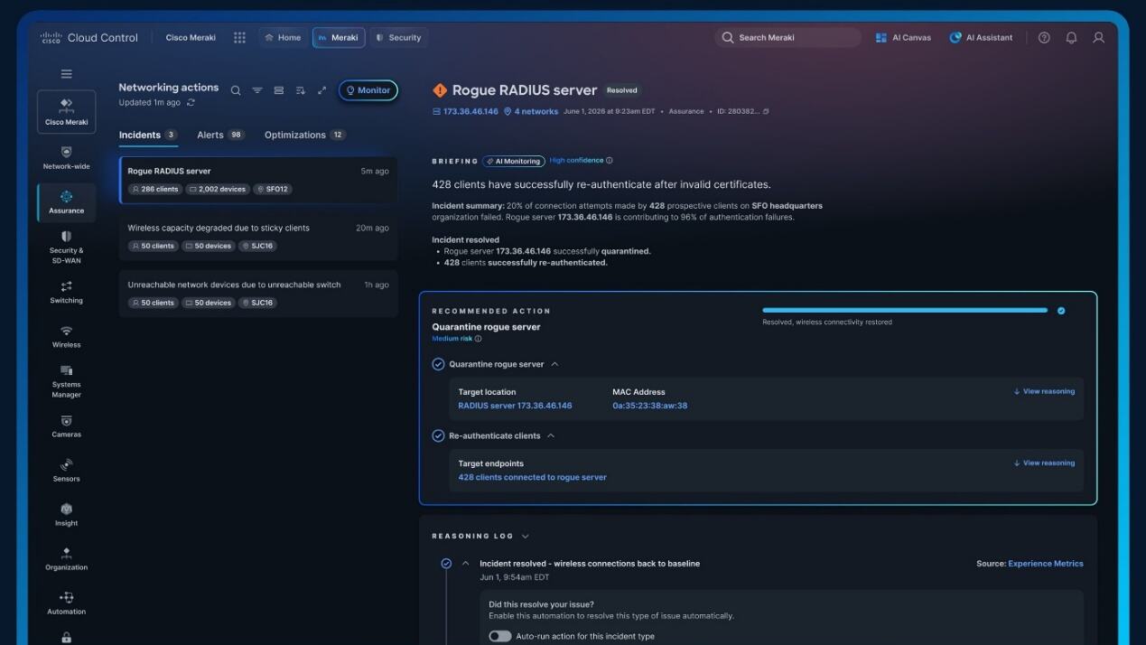Expand Networking actions panel fullscreen
The image size is (1146, 645).
tap(322, 90)
